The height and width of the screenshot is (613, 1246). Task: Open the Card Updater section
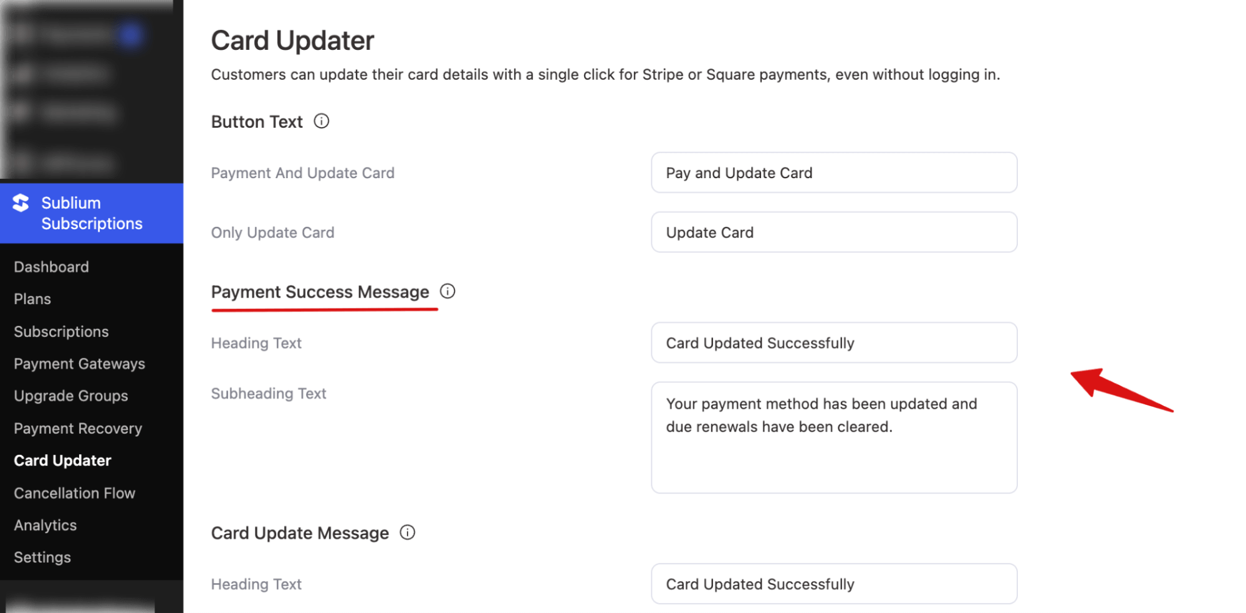pyautogui.click(x=62, y=460)
